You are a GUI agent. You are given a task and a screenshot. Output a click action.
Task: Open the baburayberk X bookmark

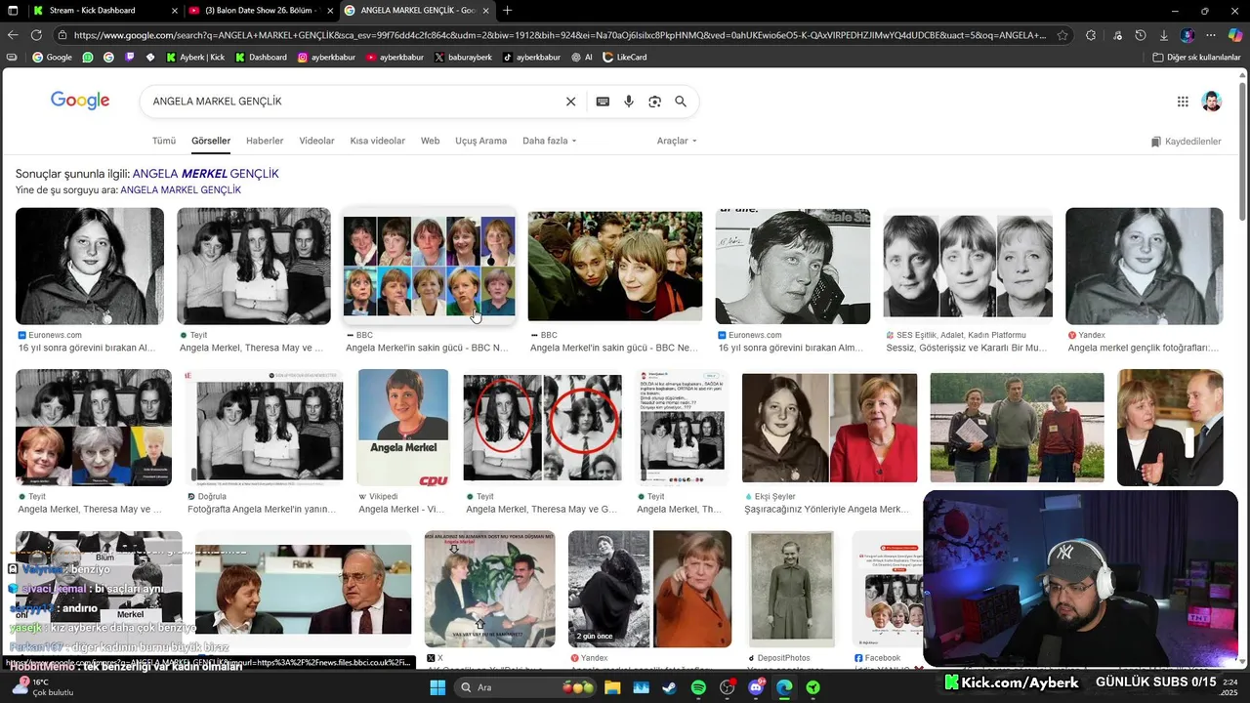(463, 58)
